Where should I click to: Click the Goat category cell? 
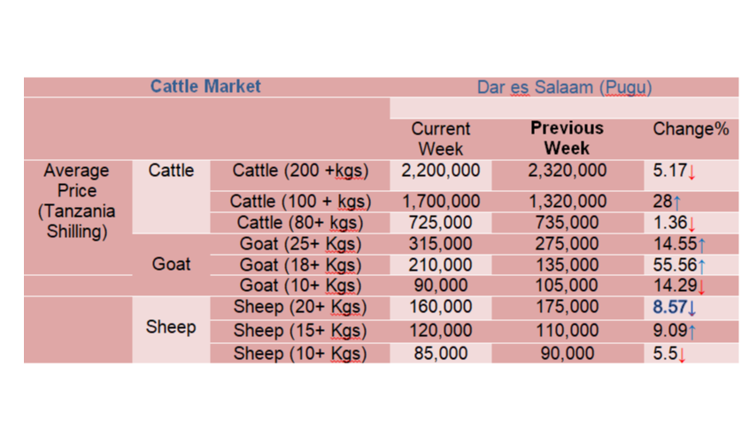pyautogui.click(x=171, y=264)
